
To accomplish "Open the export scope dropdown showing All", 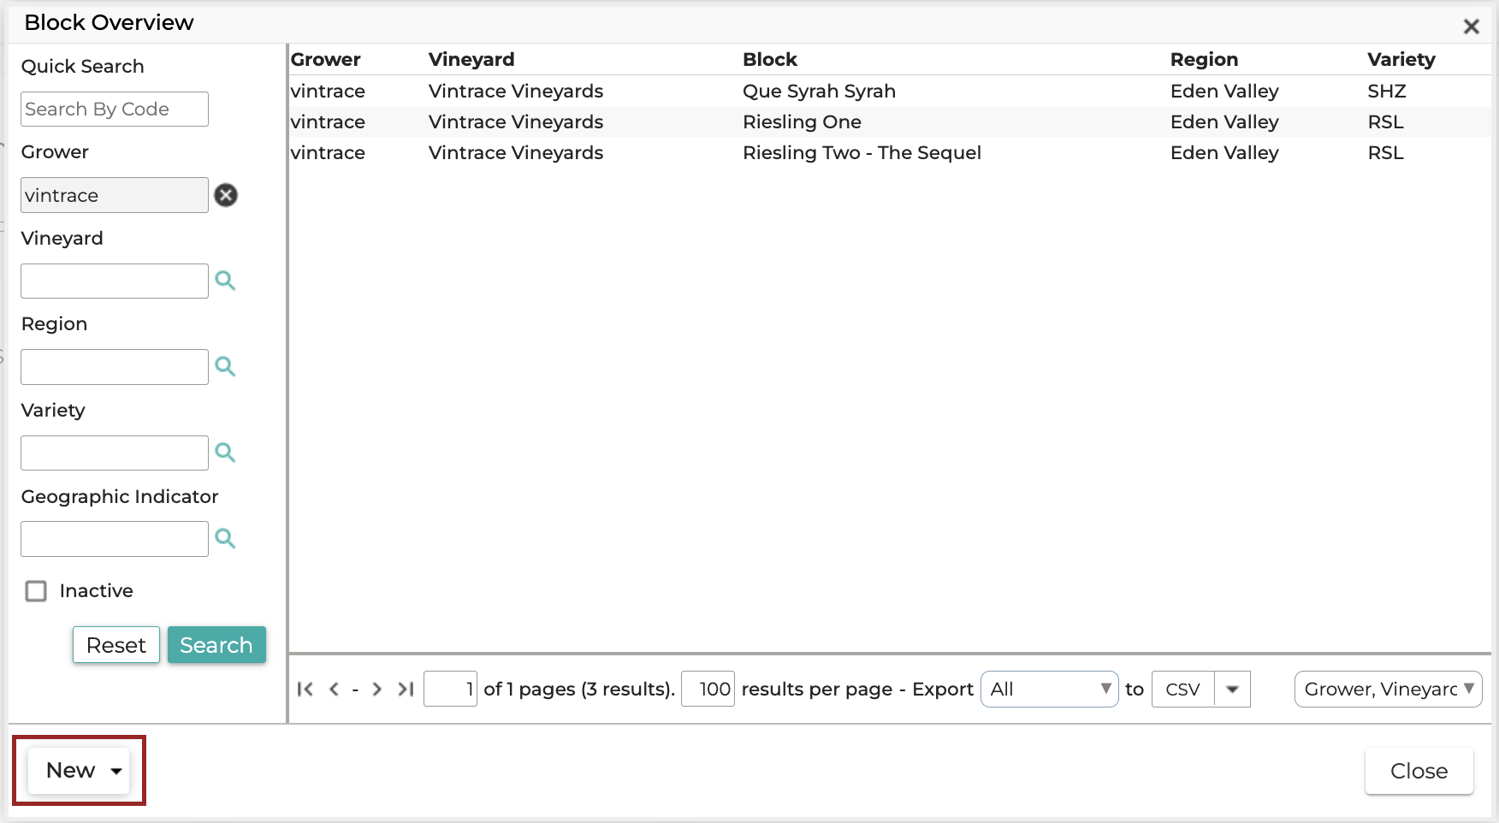I will click(x=1048, y=689).
